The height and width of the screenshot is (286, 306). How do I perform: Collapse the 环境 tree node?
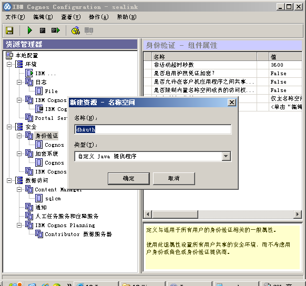click(x=9, y=64)
